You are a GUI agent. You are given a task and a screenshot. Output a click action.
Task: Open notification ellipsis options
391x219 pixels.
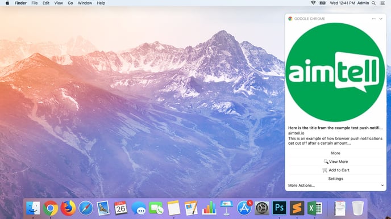click(x=373, y=19)
